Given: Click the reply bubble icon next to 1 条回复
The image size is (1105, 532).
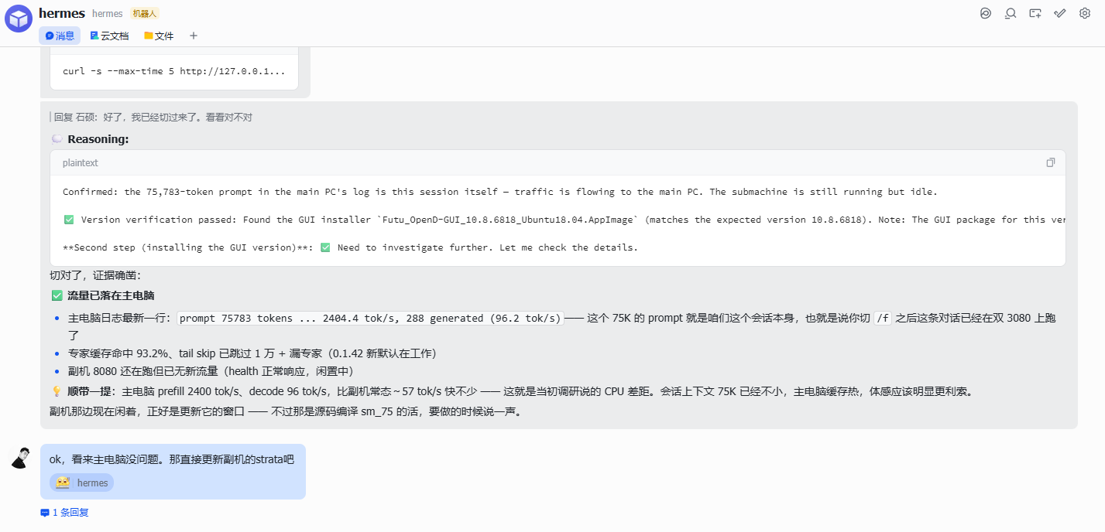Looking at the screenshot, I should 45,513.
